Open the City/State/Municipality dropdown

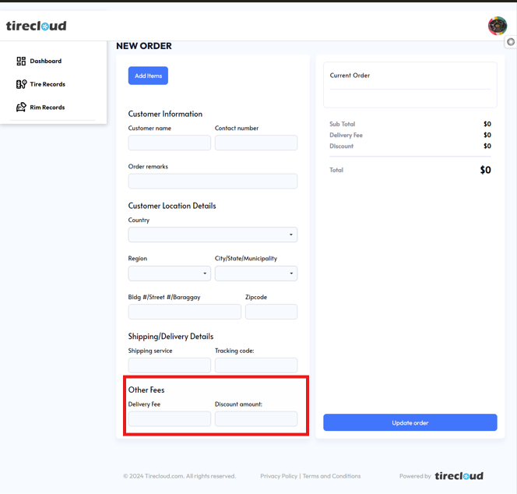(255, 273)
